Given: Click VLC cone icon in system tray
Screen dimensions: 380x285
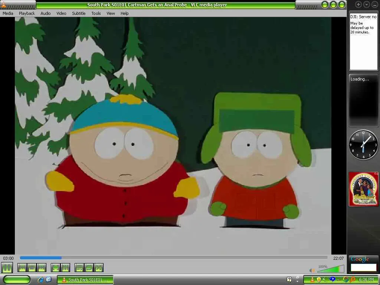Looking at the screenshot, I should click(x=312, y=279).
